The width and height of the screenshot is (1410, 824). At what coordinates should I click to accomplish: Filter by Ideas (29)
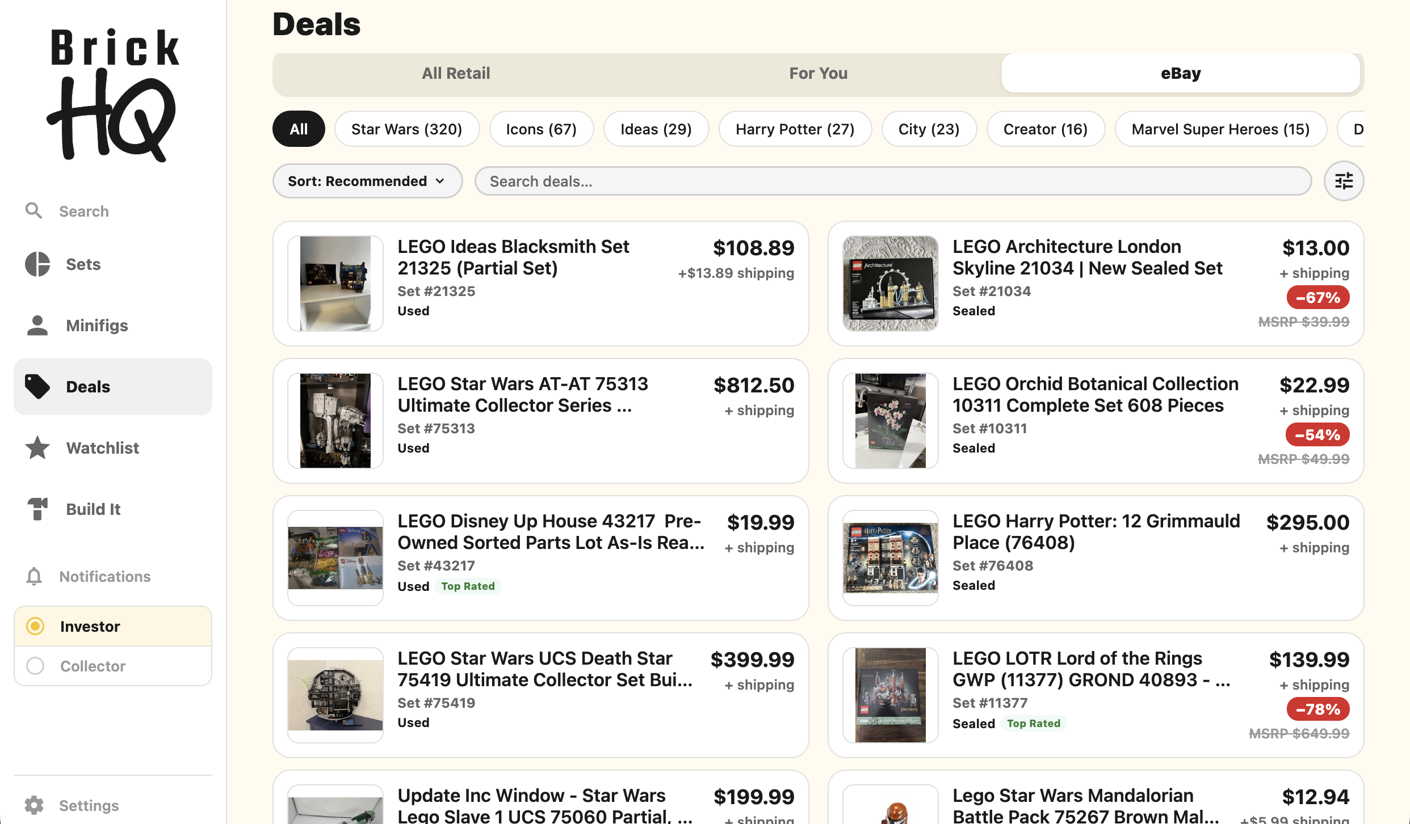point(656,129)
